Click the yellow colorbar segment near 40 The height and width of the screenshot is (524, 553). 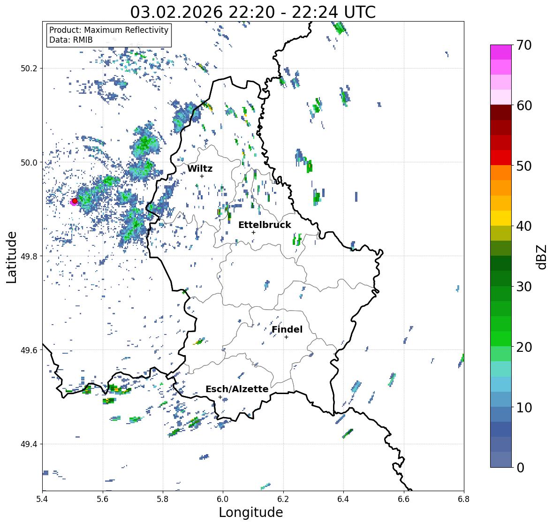click(x=501, y=218)
